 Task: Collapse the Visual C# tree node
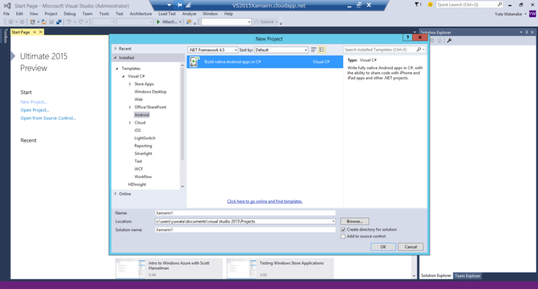[124, 76]
